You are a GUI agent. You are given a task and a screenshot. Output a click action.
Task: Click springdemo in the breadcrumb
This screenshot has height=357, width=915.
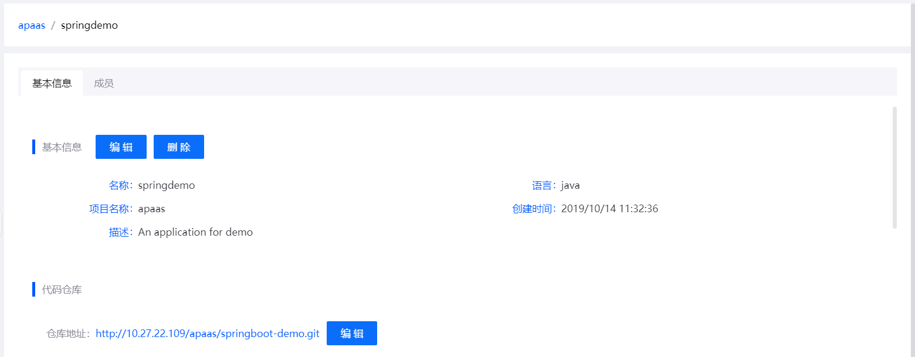(89, 25)
